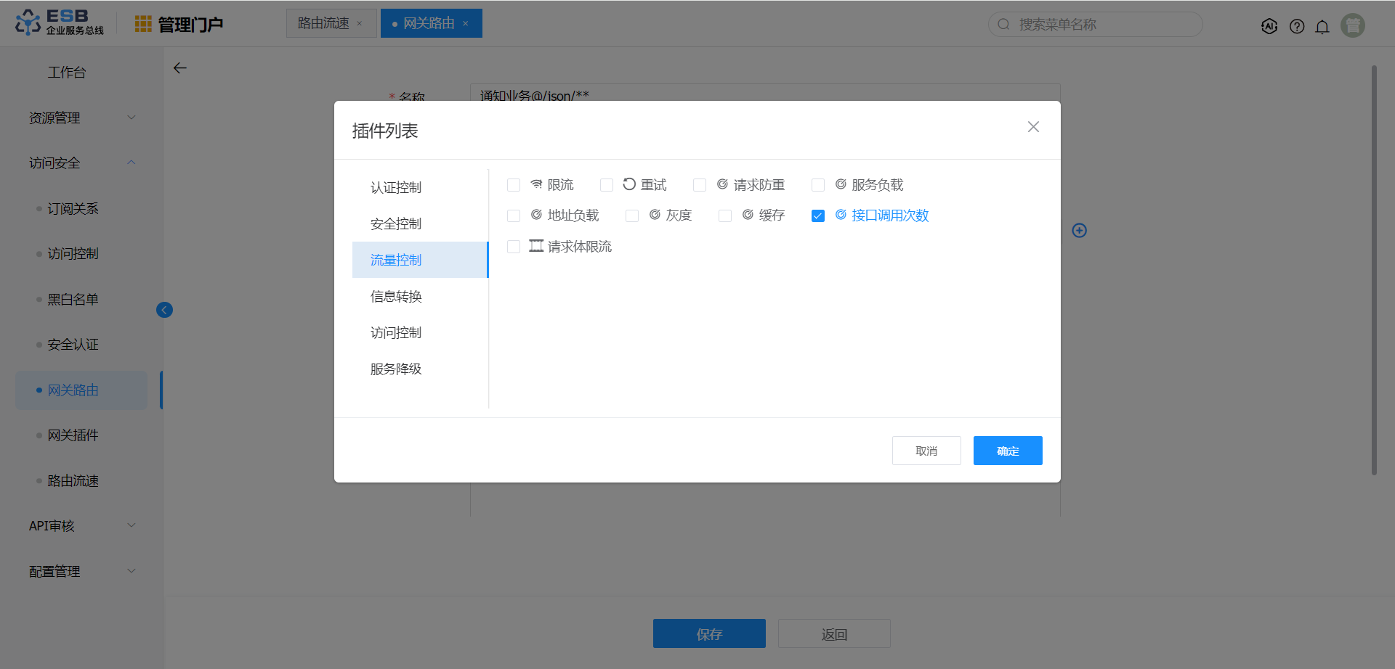
Task: Uncheck the 接口调用次数 checkbox
Action: click(x=818, y=216)
